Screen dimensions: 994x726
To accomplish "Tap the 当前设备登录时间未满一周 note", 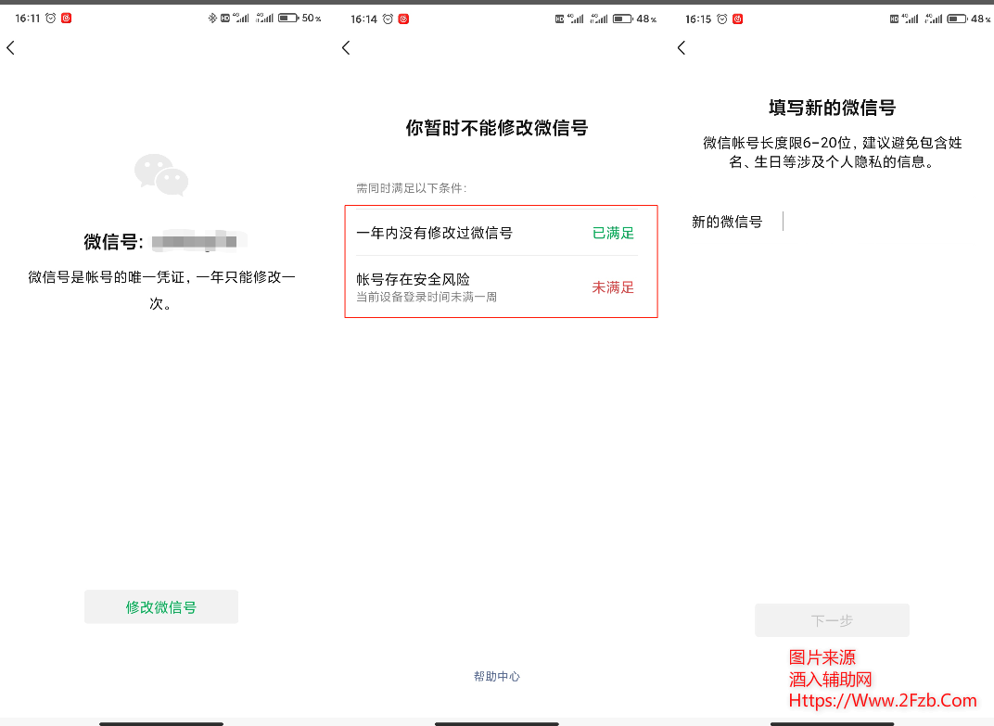I will point(426,298).
